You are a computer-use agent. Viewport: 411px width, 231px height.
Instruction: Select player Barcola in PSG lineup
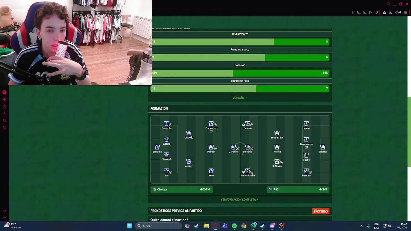(x=248, y=125)
